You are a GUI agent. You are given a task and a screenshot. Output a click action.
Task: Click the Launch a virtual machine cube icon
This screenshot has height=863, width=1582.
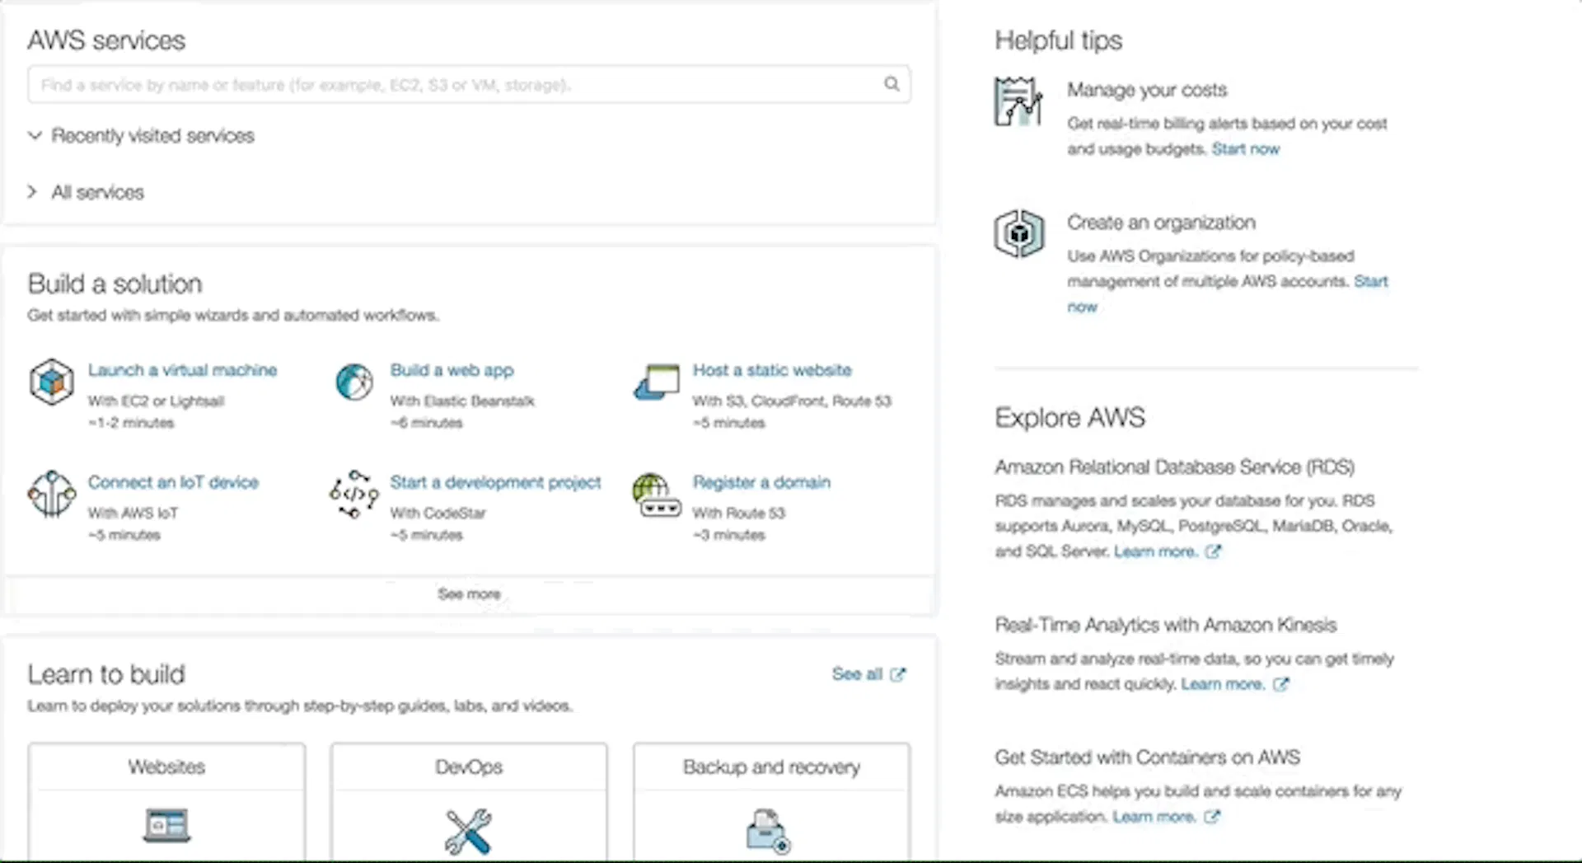coord(52,382)
